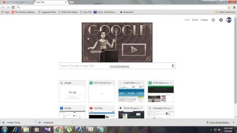The width and height of the screenshot is (237, 133).
Task: Open the Web Slice Gallery bookmark
Action: click(68, 12)
